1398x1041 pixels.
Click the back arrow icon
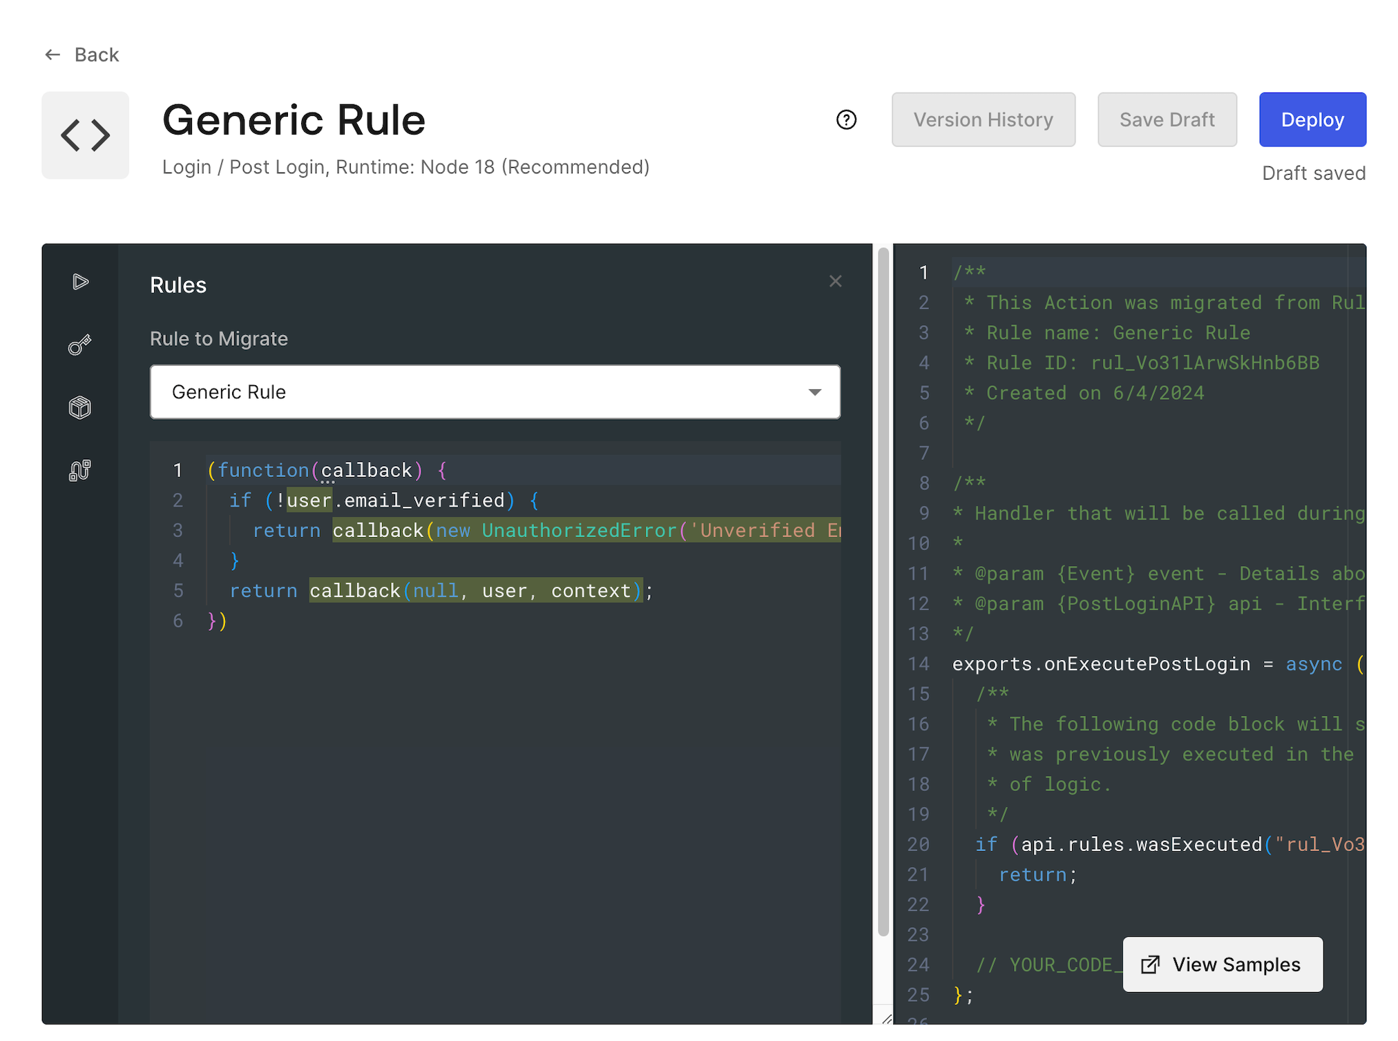coord(52,55)
